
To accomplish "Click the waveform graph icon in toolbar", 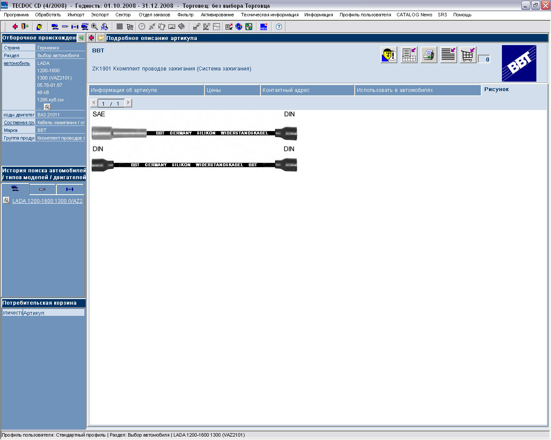I will pos(217,27).
